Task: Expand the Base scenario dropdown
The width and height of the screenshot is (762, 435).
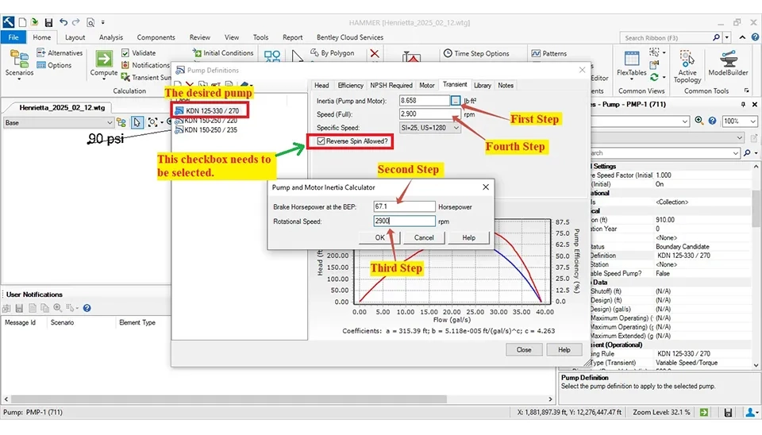Action: click(108, 123)
